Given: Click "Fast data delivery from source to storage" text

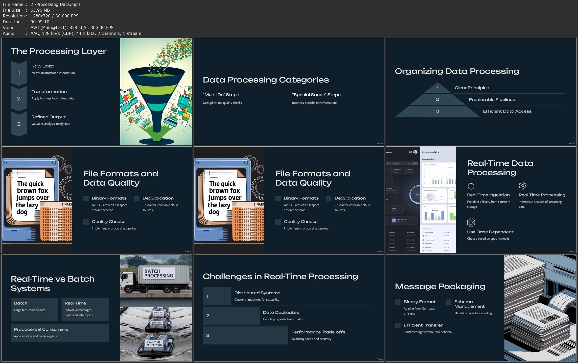Looking at the screenshot, I should (x=489, y=204).
